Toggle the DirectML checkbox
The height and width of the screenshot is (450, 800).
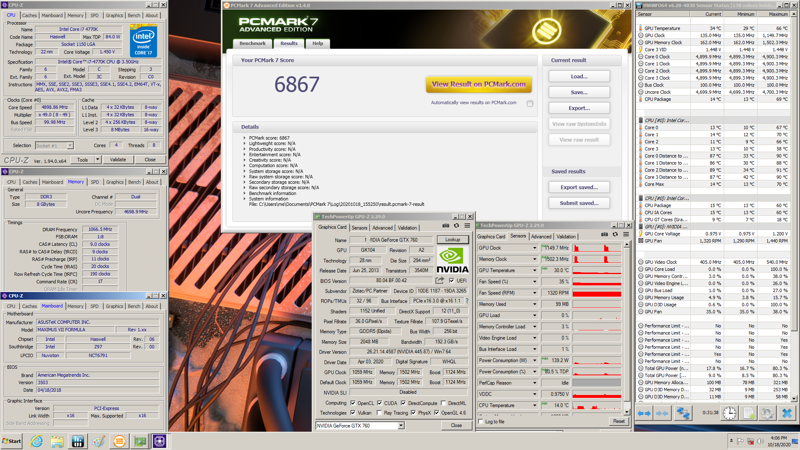[x=444, y=403]
